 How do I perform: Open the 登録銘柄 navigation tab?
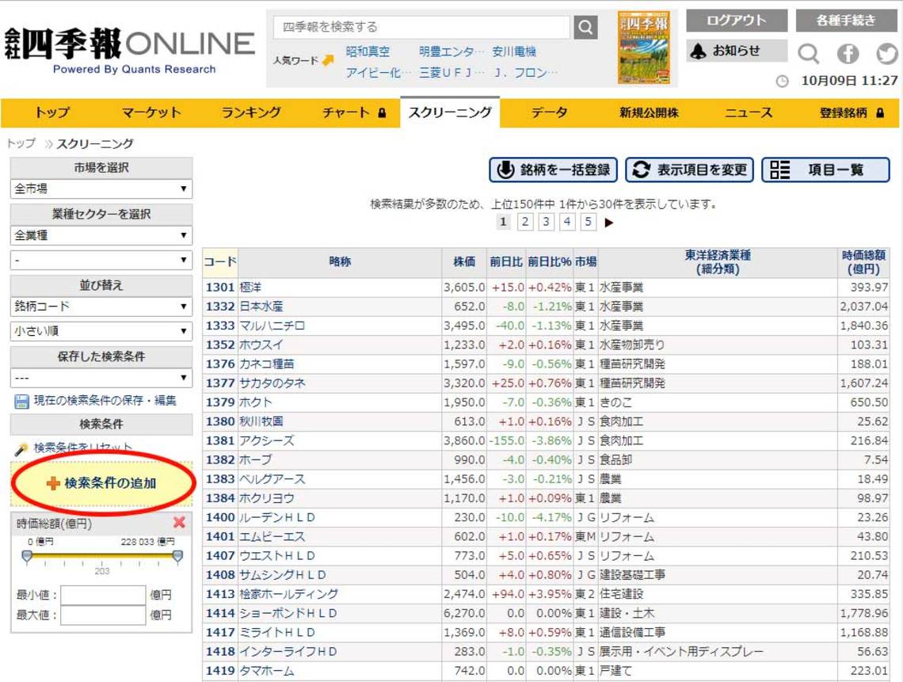click(850, 113)
